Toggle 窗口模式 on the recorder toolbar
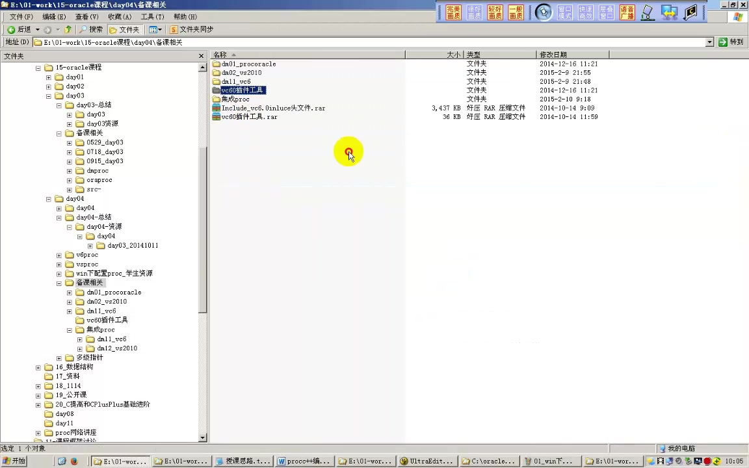The width and height of the screenshot is (749, 468). click(564, 13)
